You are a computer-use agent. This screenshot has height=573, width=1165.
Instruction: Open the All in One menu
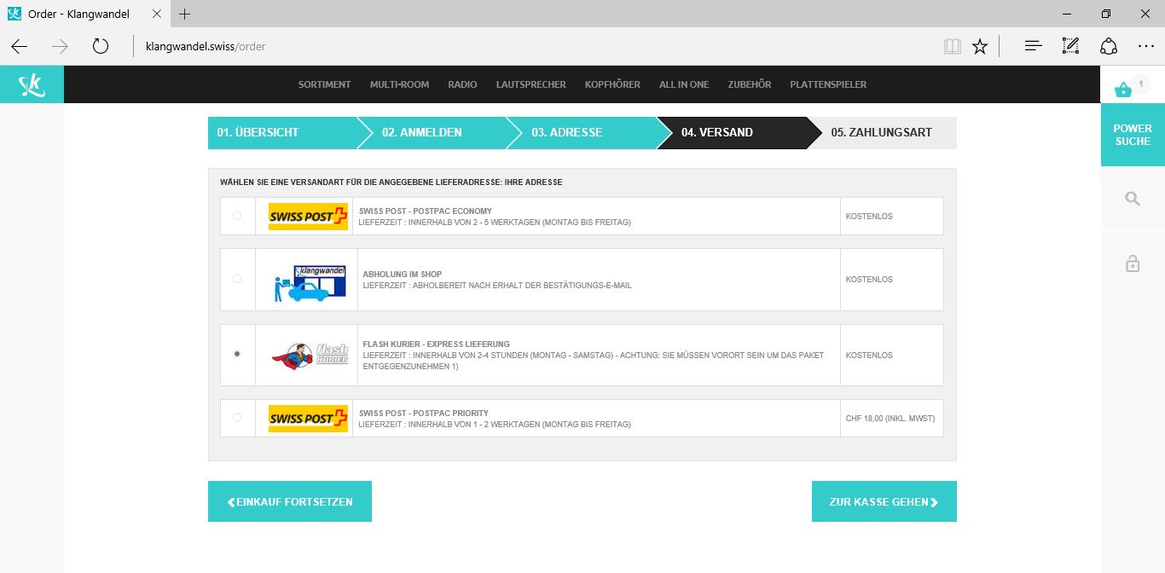click(684, 84)
